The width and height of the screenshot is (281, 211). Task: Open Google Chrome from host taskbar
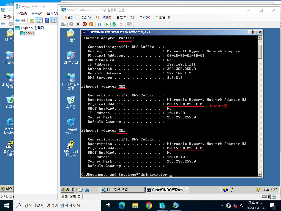[x=149, y=205]
